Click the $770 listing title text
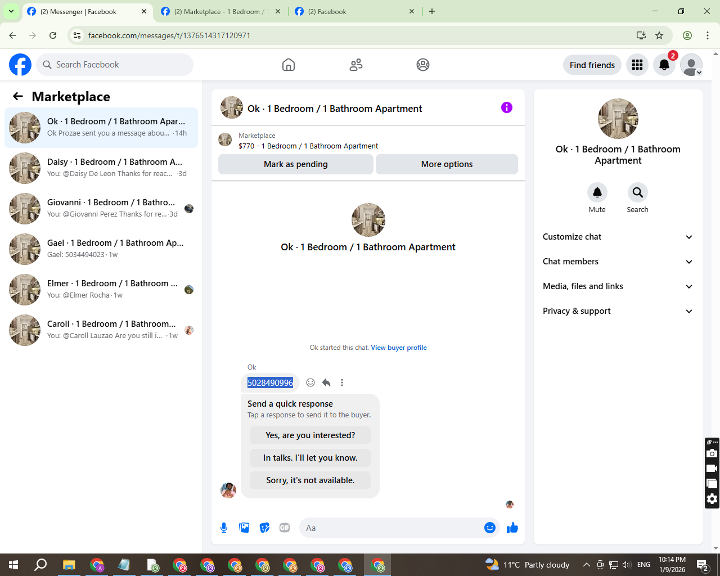Viewport: 720px width, 576px height. point(308,146)
